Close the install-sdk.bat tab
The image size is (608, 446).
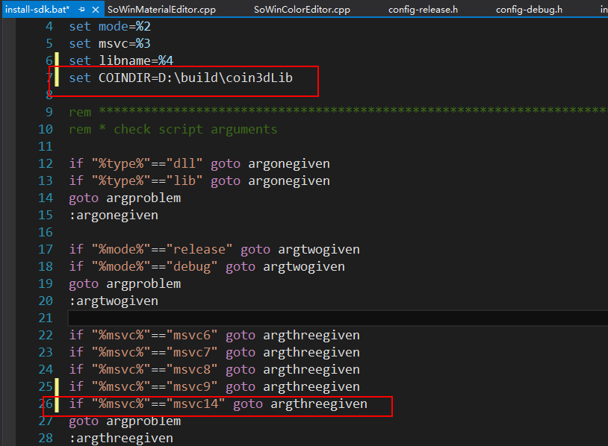(96, 10)
